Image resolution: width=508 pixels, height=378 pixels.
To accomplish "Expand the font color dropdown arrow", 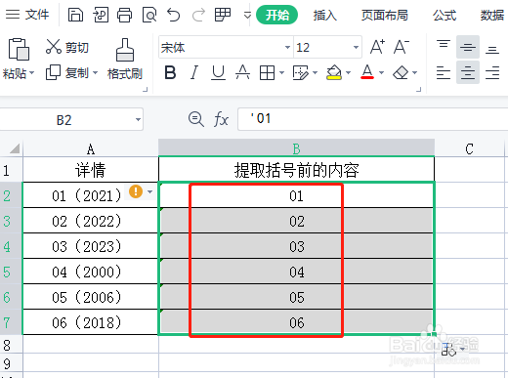I will [x=381, y=72].
